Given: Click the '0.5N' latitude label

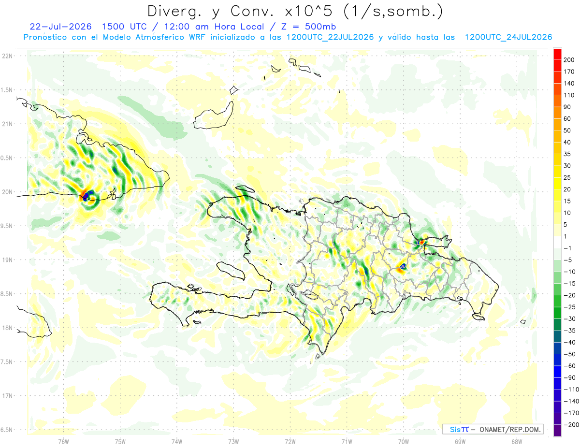Looking at the screenshot, I should 7,158.
